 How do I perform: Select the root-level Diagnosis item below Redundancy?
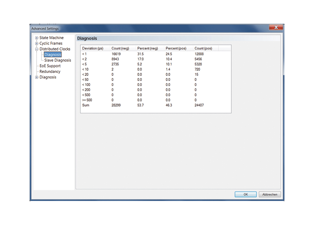(x=48, y=77)
